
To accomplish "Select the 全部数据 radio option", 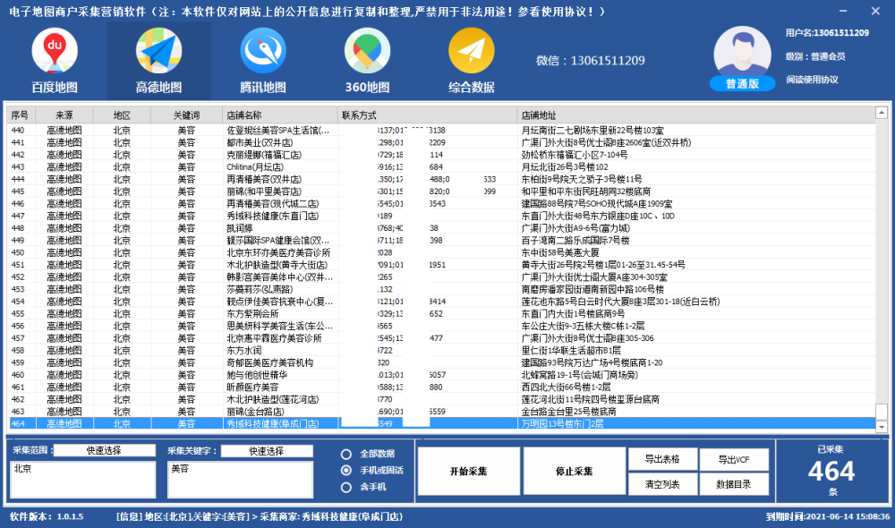I will pyautogui.click(x=345, y=455).
